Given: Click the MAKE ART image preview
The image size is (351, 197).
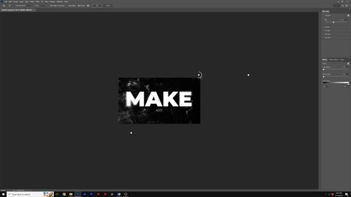Looking at the screenshot, I should tap(160, 101).
